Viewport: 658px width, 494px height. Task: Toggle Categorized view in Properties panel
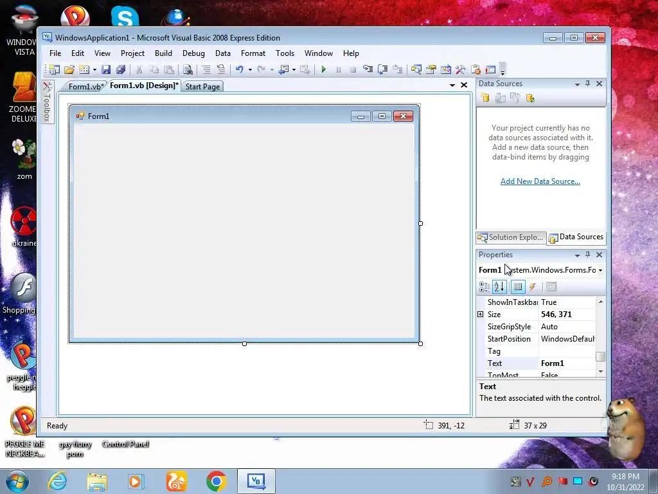pyautogui.click(x=485, y=287)
